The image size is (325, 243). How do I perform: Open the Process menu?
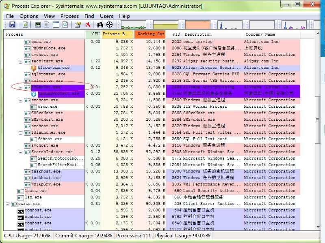[x=69, y=16]
